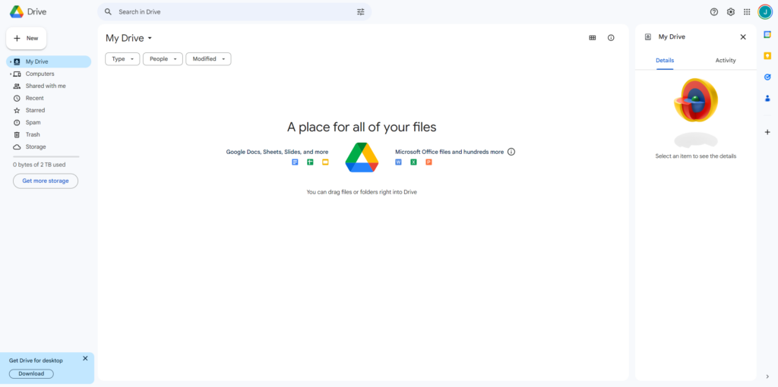Select My Drive in sidebar
778x387 pixels.
click(49, 62)
